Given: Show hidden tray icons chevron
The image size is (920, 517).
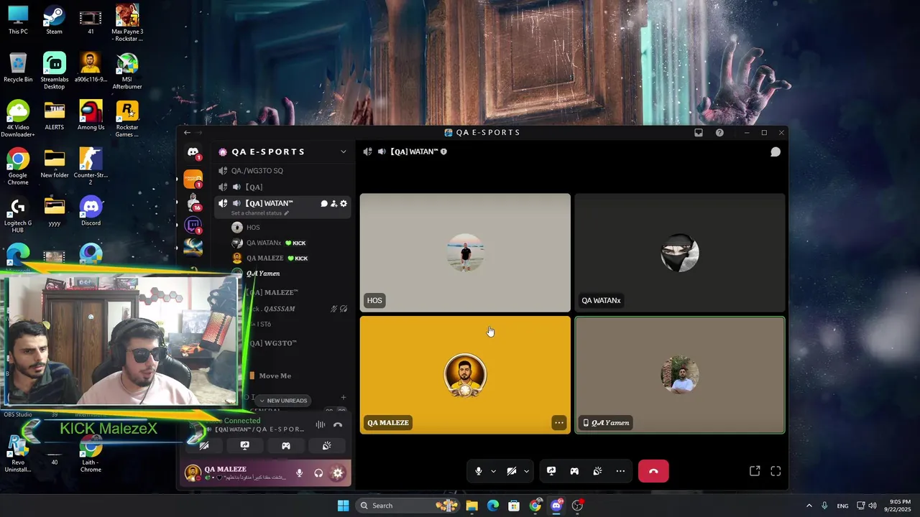Looking at the screenshot, I should pyautogui.click(x=809, y=506).
